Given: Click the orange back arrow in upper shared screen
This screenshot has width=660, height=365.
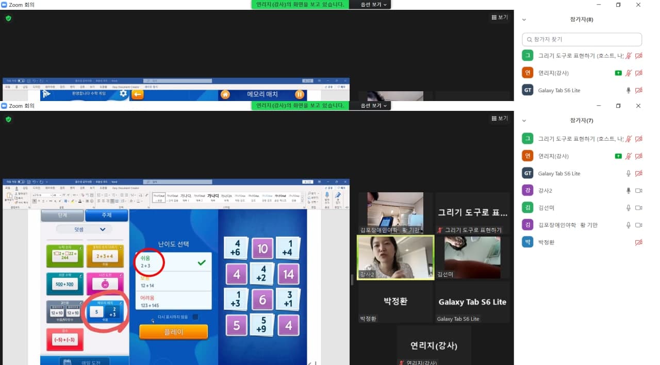Looking at the screenshot, I should coord(137,94).
